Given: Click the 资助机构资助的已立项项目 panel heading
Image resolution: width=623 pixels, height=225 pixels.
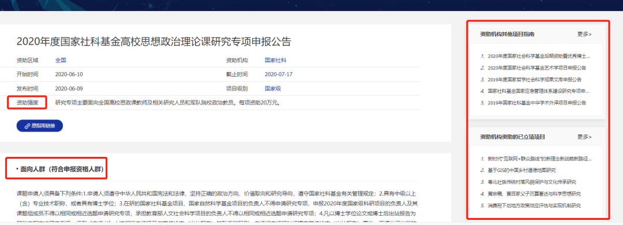Looking at the screenshot, I should pos(513,137).
